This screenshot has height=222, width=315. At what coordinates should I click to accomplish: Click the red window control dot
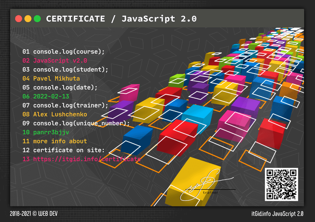coord(18,17)
